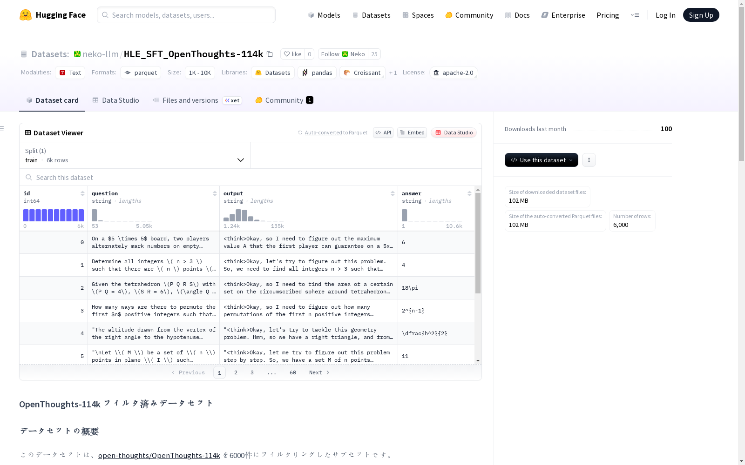Sort the question column with its arrows
Screen dimensions: 745x465
click(215, 193)
